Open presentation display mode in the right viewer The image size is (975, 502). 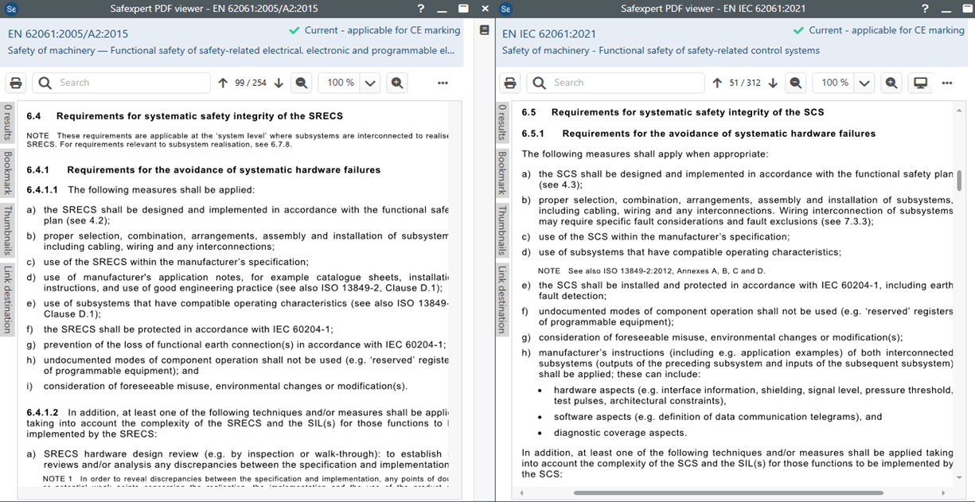pyautogui.click(x=920, y=82)
